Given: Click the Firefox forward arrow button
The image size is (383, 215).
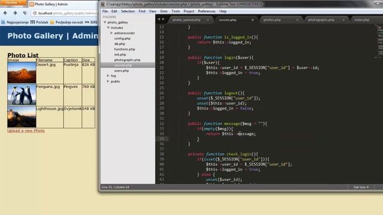Looking at the screenshot, I should coord(15,13).
